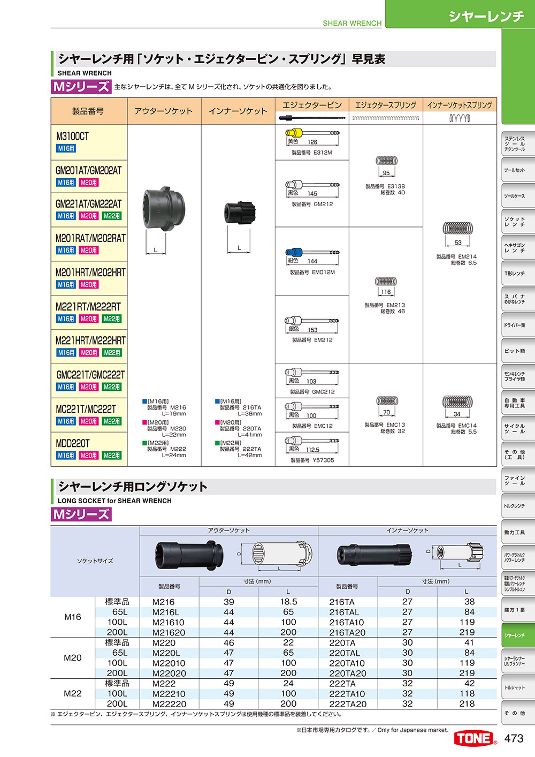
Task: Select the short inner socket photo
Action: pos(239,213)
